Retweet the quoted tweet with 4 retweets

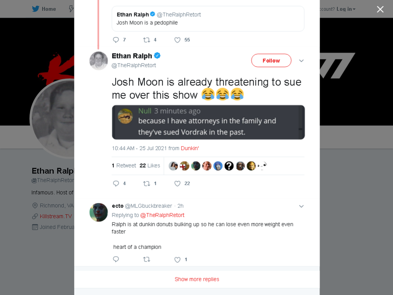(147, 40)
